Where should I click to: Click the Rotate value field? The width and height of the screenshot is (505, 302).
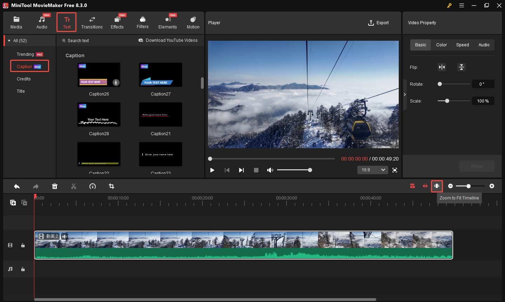(x=483, y=84)
